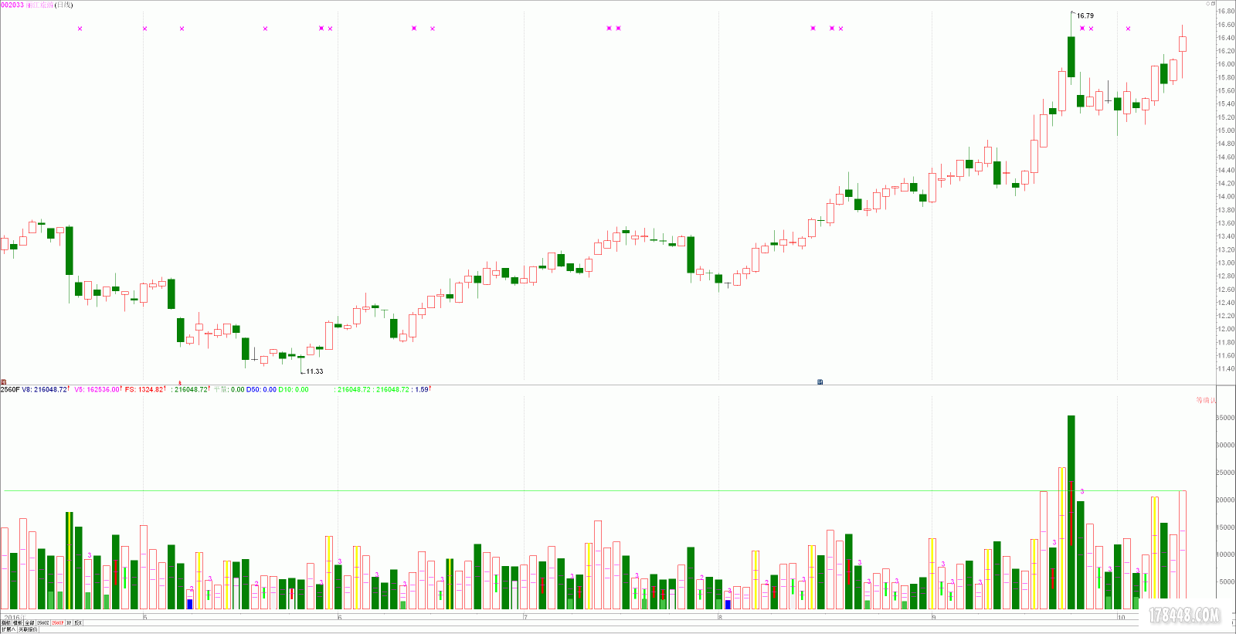The height and width of the screenshot is (634, 1236).
Task: Click the stock code 002033 title
Action: (x=12, y=5)
